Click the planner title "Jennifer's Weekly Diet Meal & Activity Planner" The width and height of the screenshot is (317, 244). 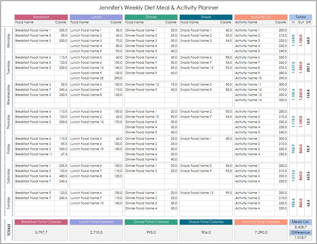[x=158, y=8]
